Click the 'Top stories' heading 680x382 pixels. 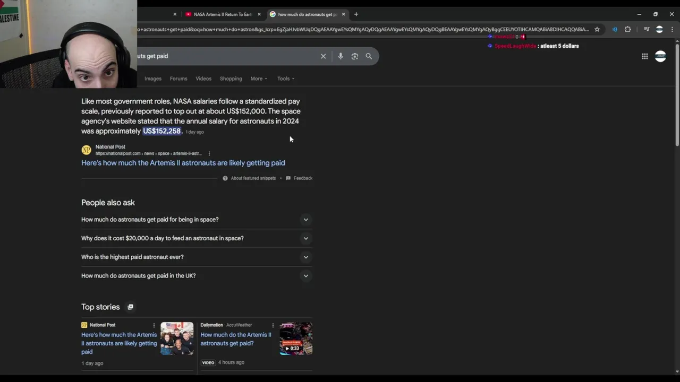coord(100,307)
